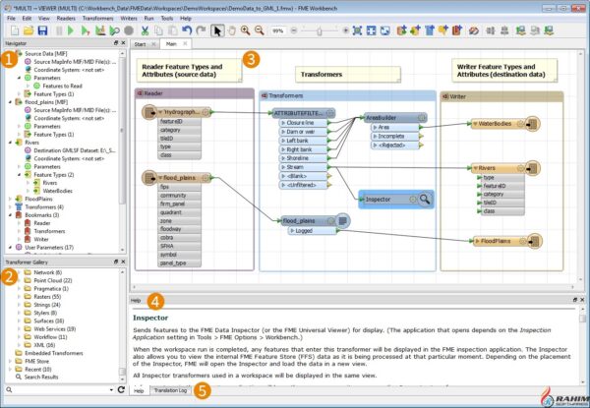Open the File menu
The width and height of the screenshot is (590, 408).
pyautogui.click(x=11, y=18)
